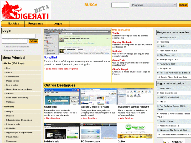Open Mister Truco in most downloaded games
The width and height of the screenshot is (191, 143).
point(166,88)
